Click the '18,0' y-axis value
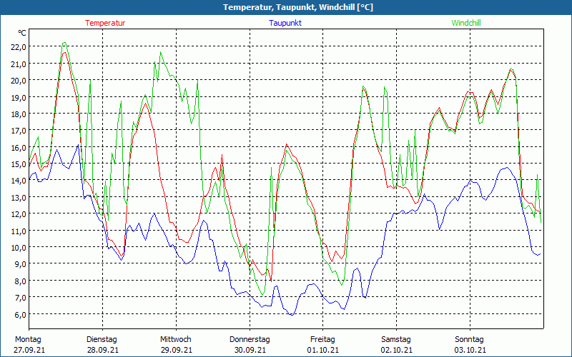This screenshot has width=572, height=357. coord(19,114)
